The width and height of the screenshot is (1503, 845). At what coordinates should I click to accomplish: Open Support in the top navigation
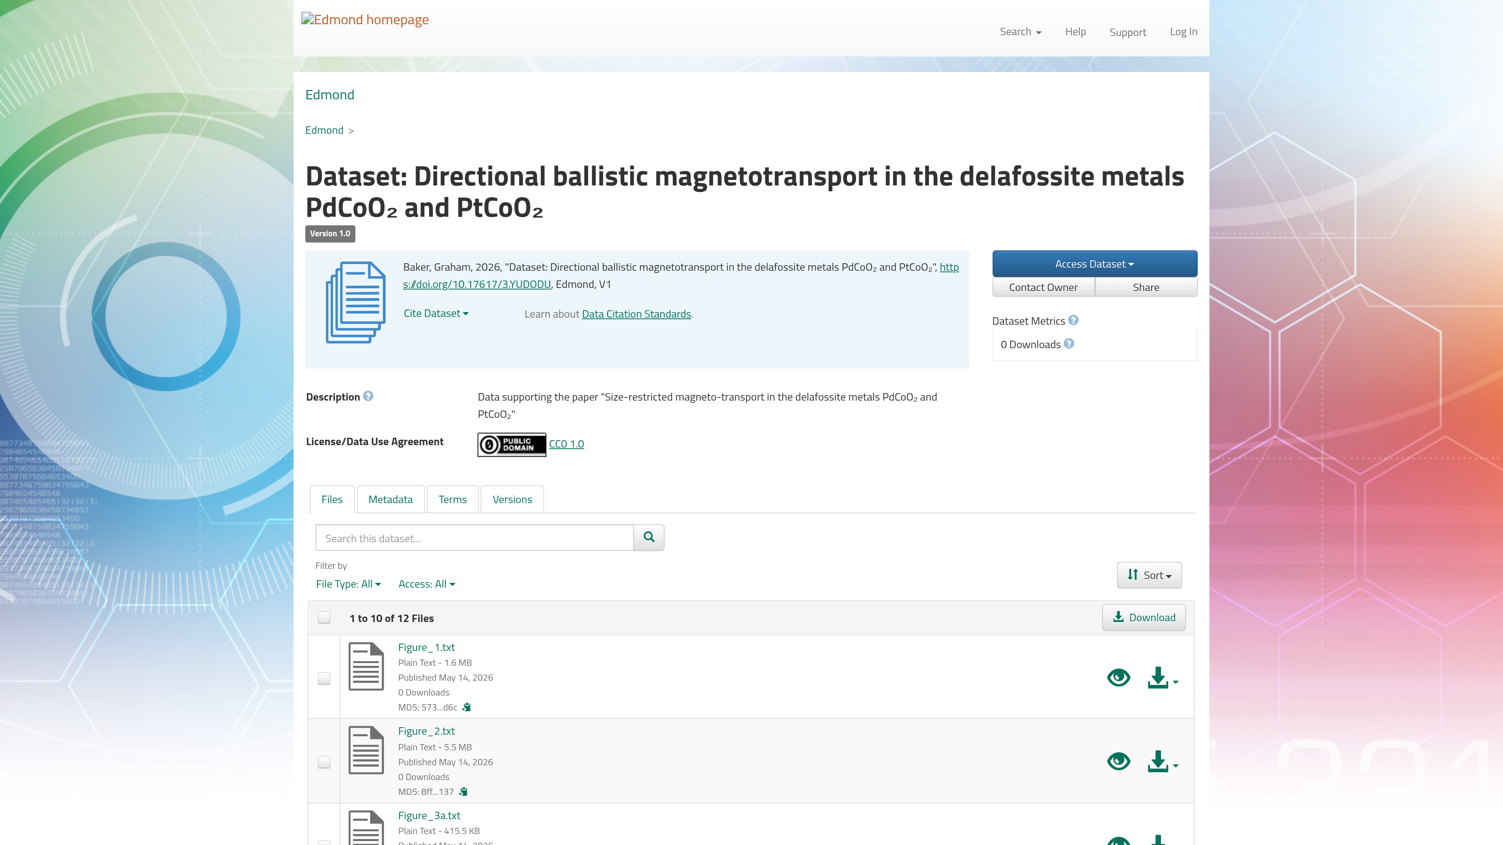(x=1128, y=32)
